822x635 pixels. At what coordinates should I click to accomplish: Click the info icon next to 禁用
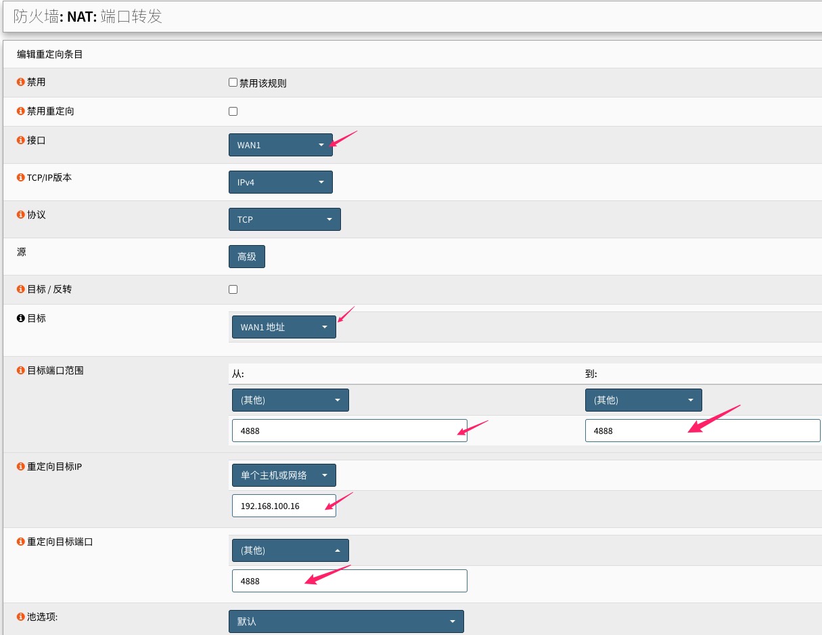pyautogui.click(x=21, y=82)
